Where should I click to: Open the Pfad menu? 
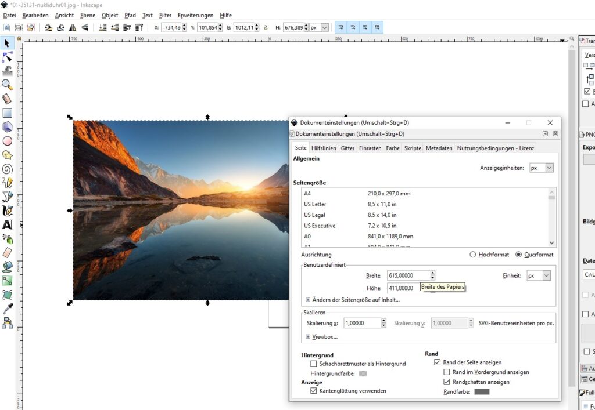pyautogui.click(x=130, y=16)
